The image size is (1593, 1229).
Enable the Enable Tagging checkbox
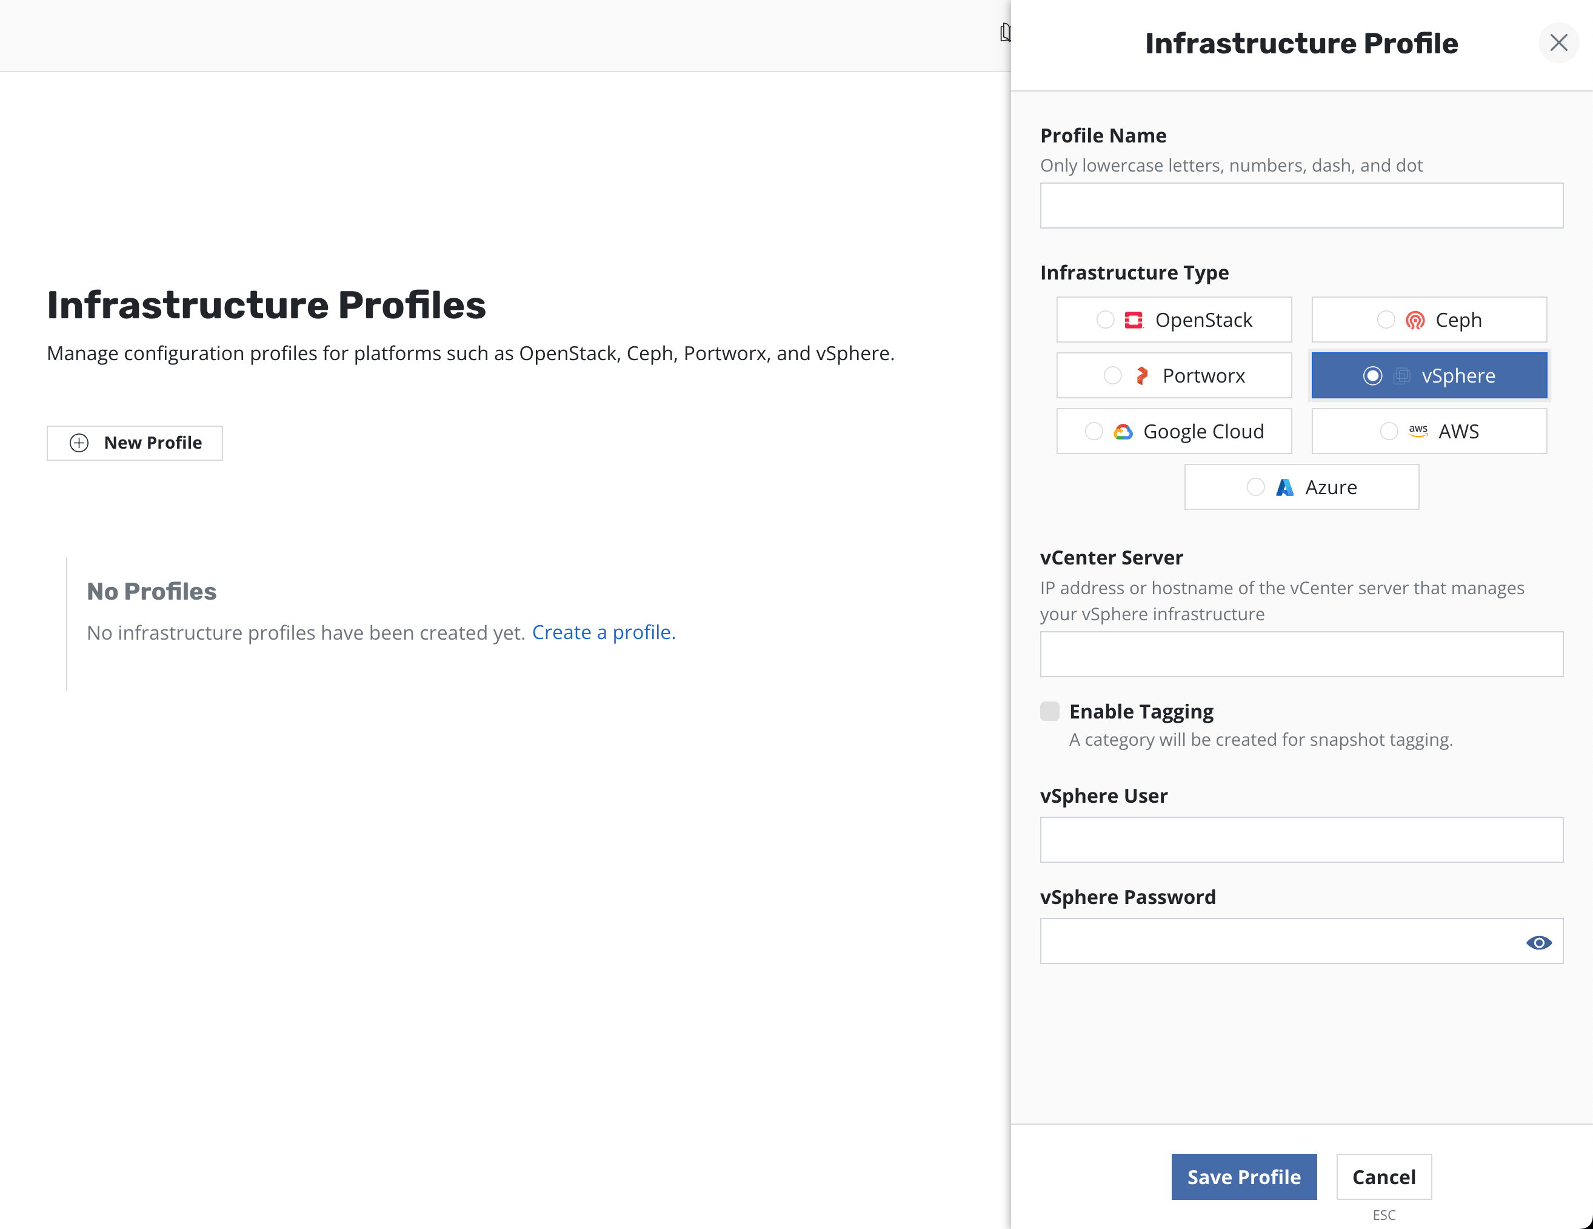(x=1050, y=711)
